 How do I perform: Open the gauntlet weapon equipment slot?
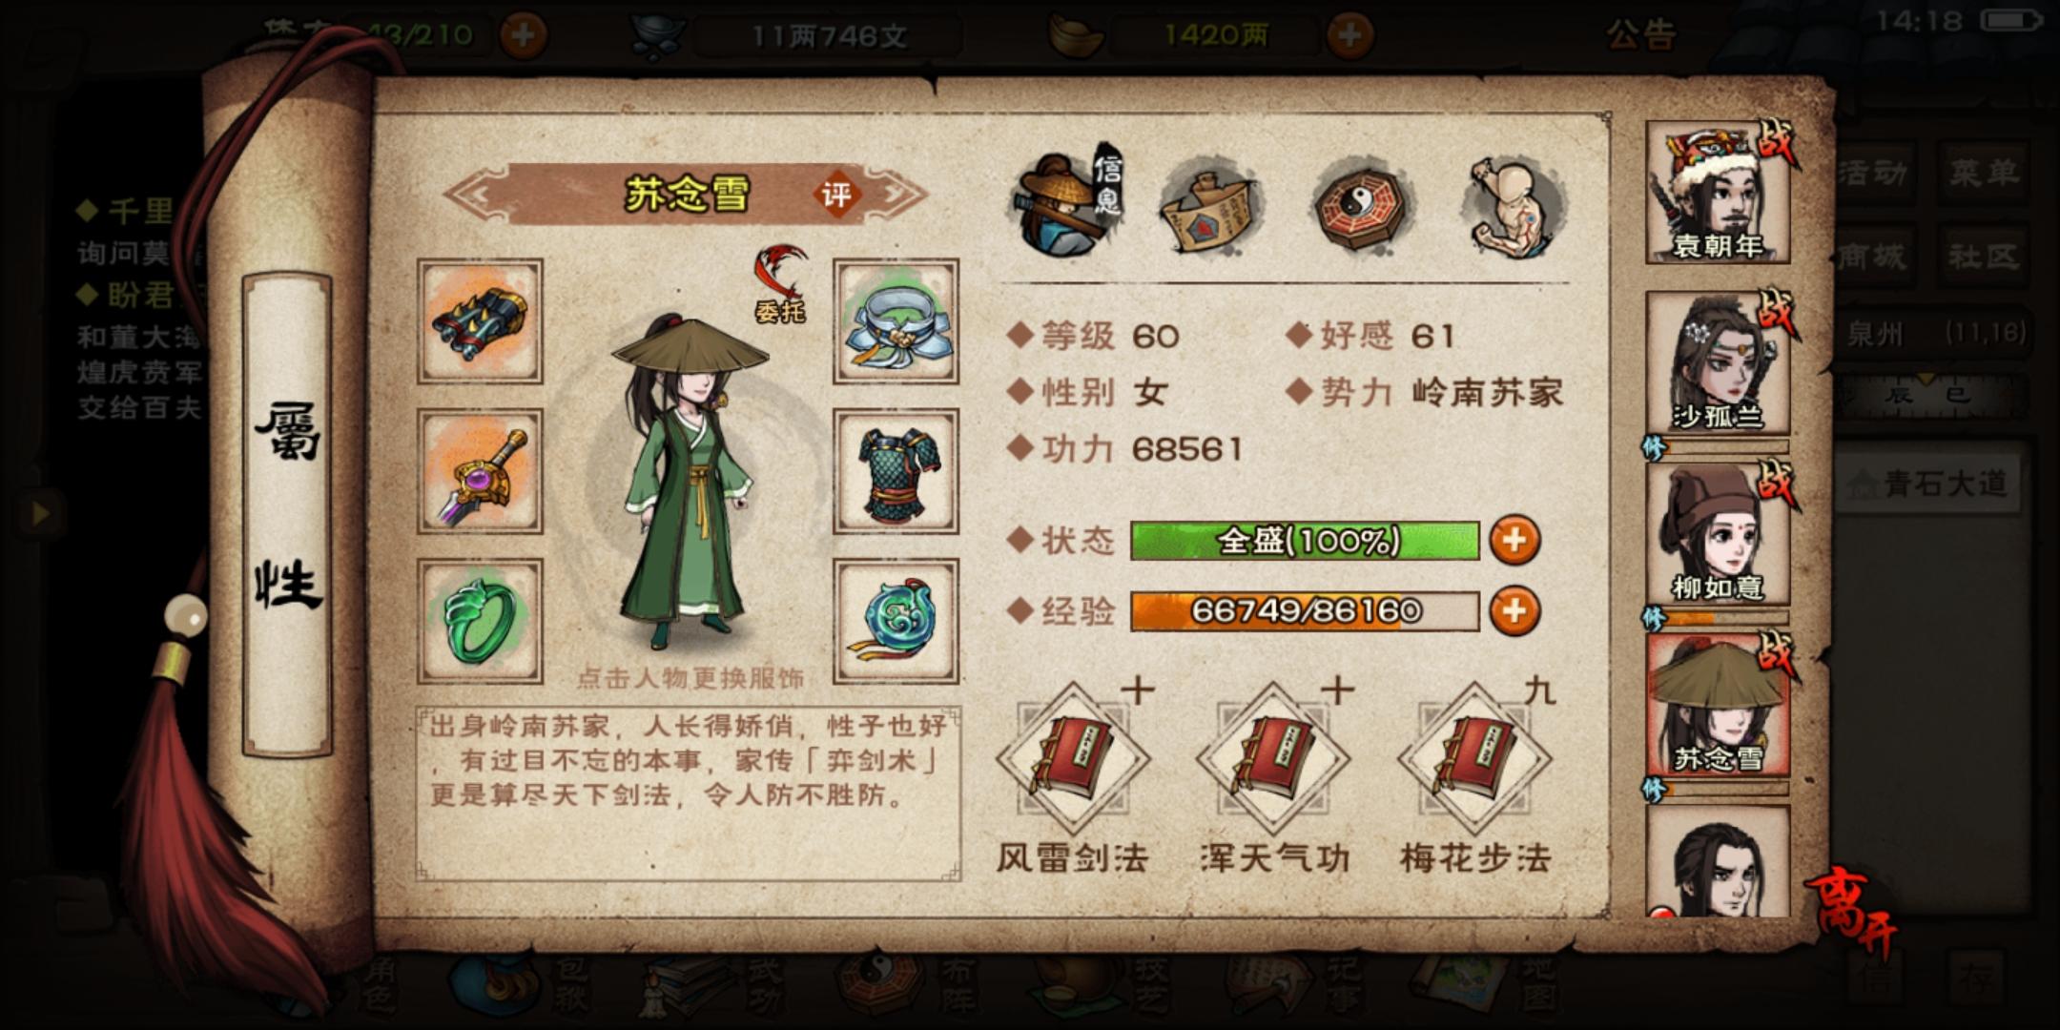(480, 321)
